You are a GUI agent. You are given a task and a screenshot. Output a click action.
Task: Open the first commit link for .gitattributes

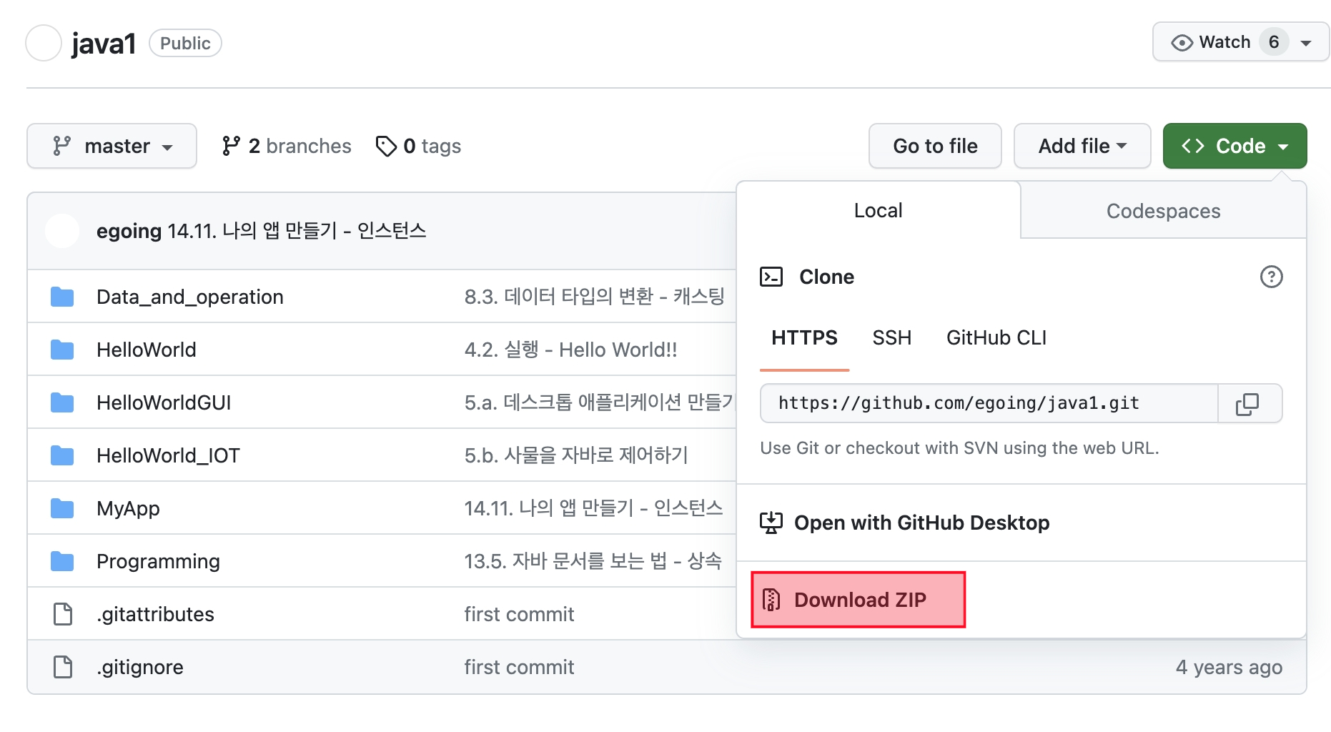[519, 614]
